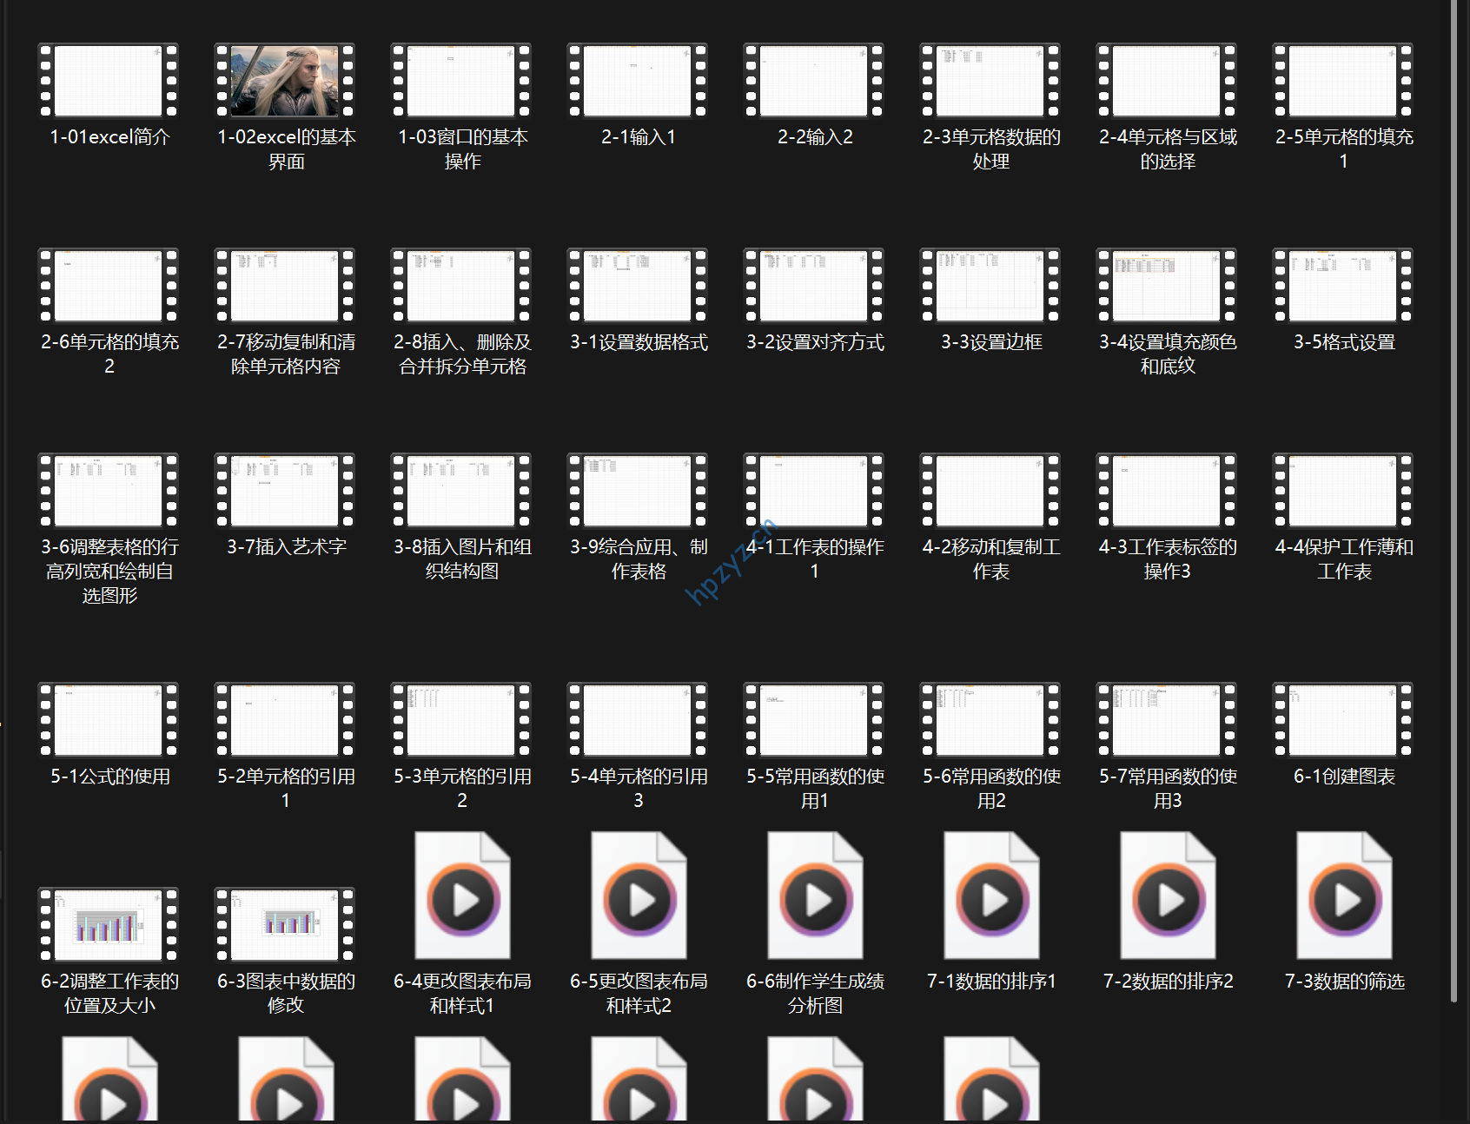Click the 7-1数据的排序1 media file icon
Screen dimensions: 1470x1124
pyautogui.click(x=991, y=896)
